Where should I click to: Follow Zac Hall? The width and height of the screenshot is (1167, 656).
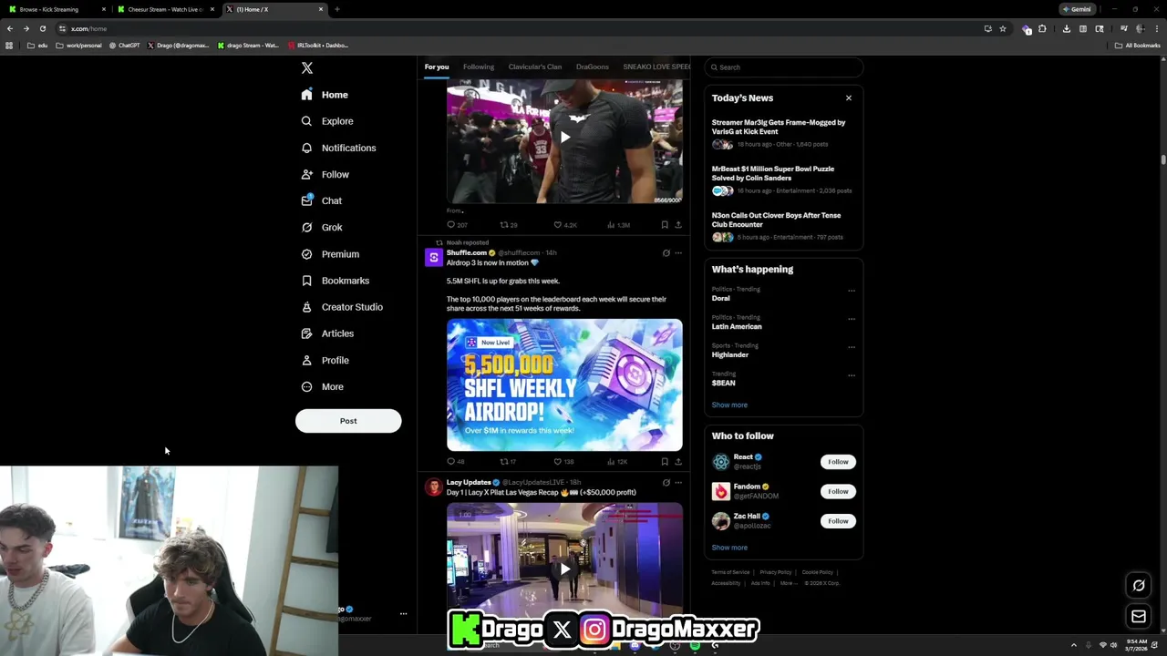tap(838, 521)
